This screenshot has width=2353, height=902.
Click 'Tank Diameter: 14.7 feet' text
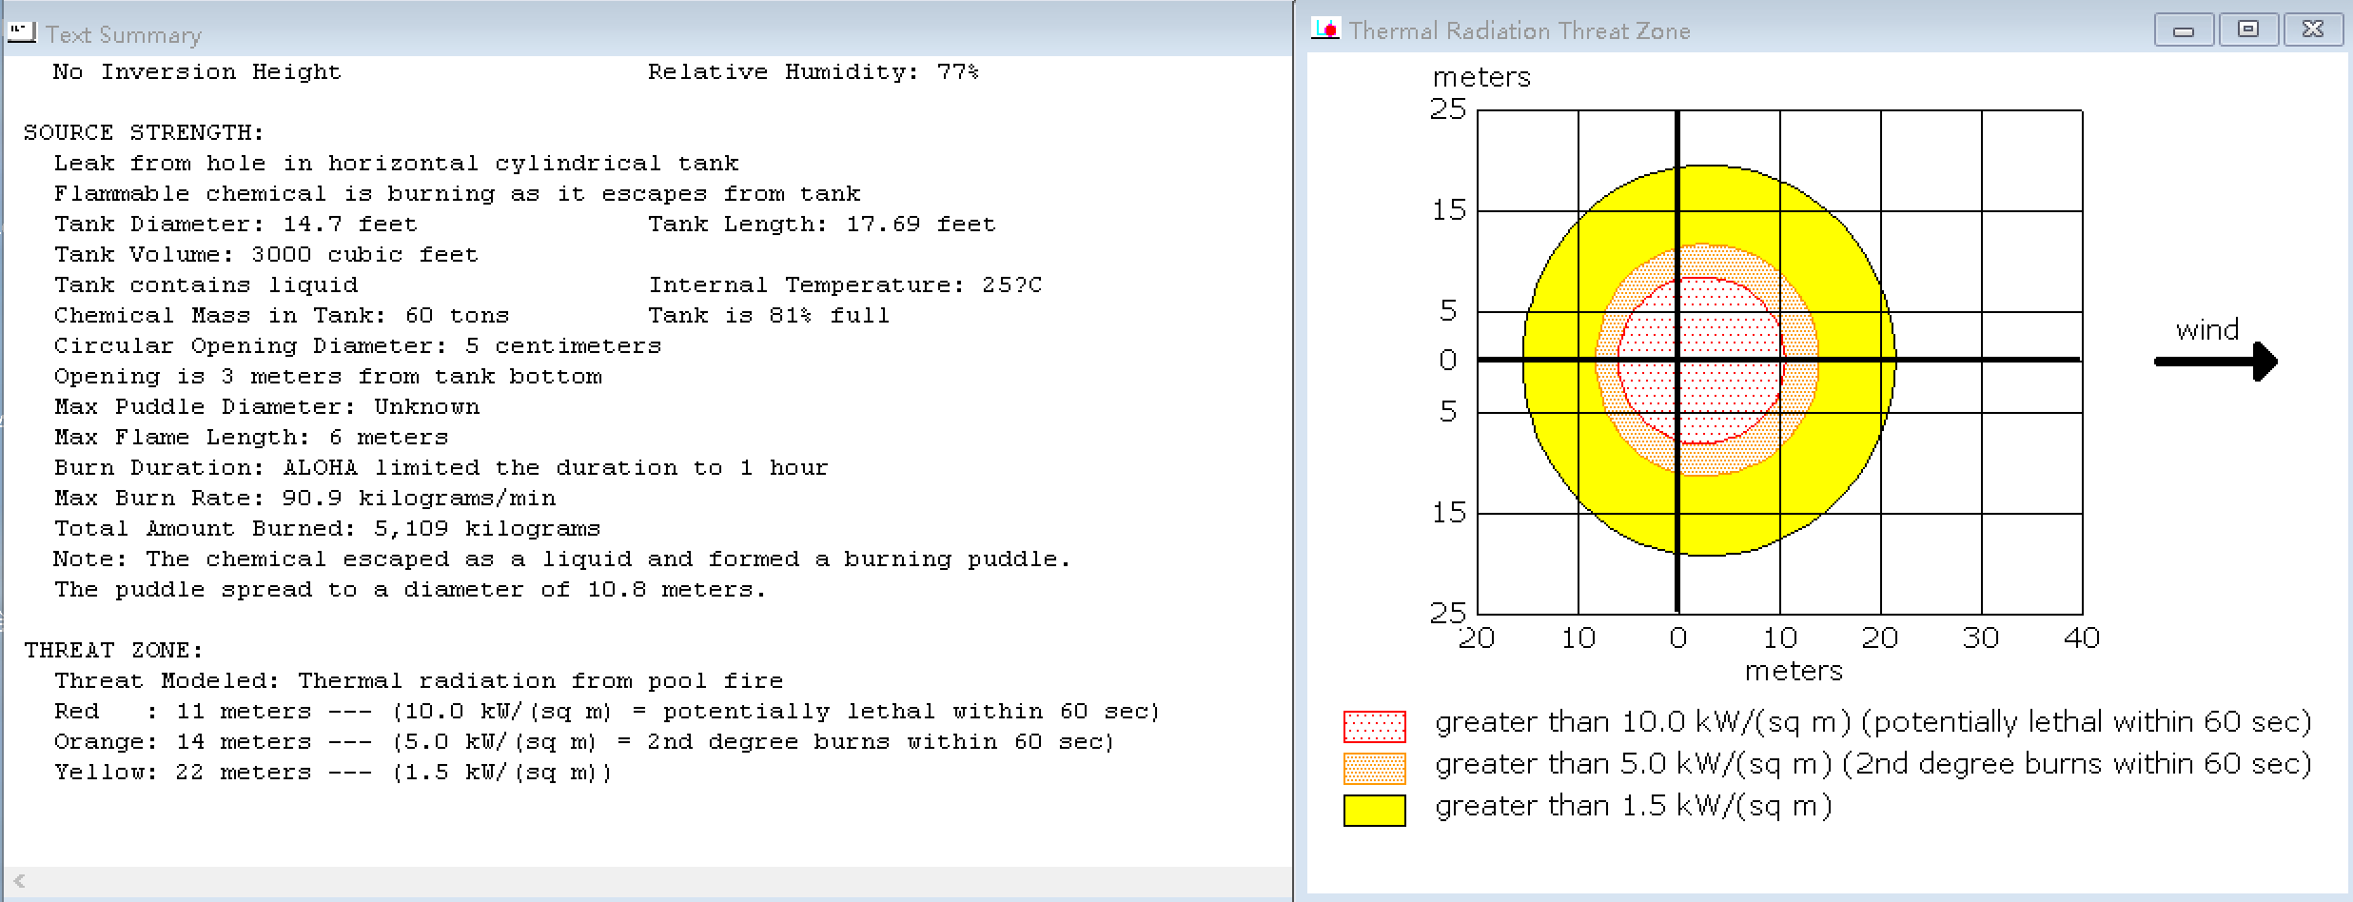236,224
